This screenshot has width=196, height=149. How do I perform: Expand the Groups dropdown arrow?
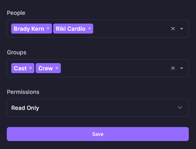[x=182, y=68]
